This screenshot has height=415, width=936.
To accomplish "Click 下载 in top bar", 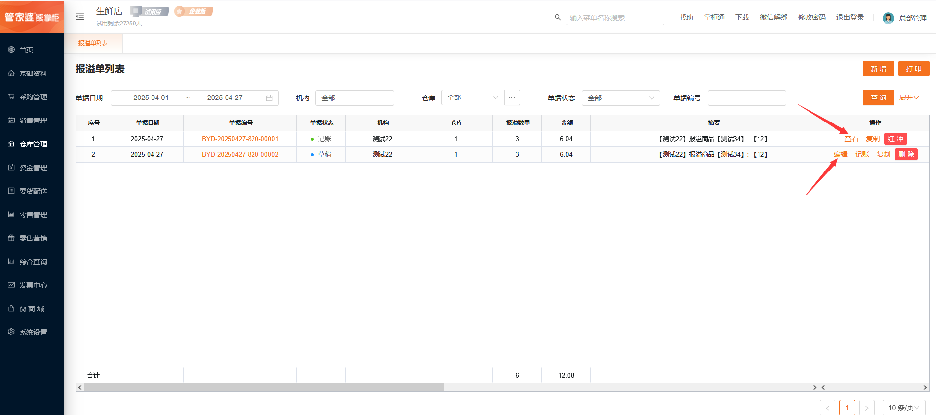I will pyautogui.click(x=742, y=17).
